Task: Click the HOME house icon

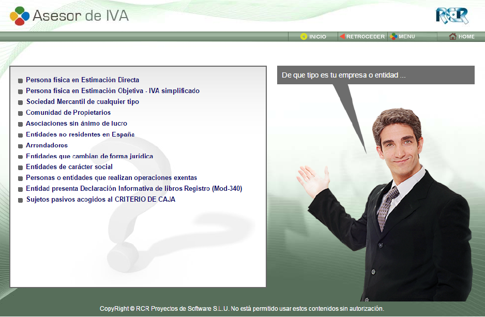Action: (452, 36)
